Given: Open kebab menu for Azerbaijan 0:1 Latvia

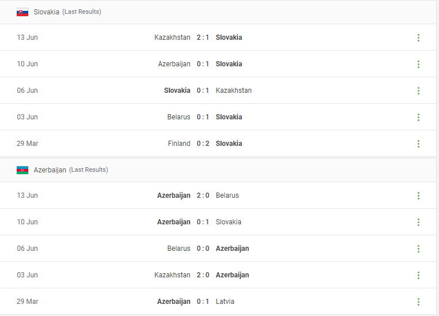Looking at the screenshot, I should 418,302.
